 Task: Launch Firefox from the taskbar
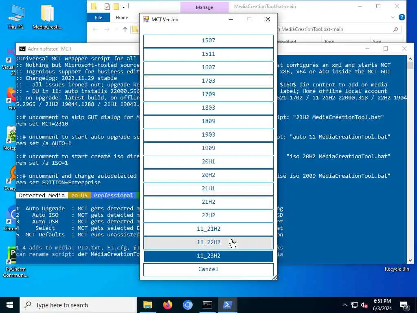(x=167, y=305)
